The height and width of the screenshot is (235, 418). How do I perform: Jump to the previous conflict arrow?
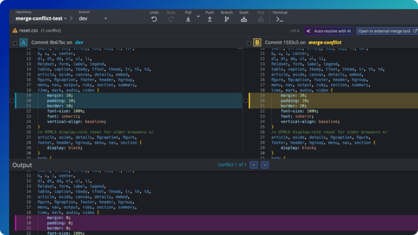tap(254, 165)
